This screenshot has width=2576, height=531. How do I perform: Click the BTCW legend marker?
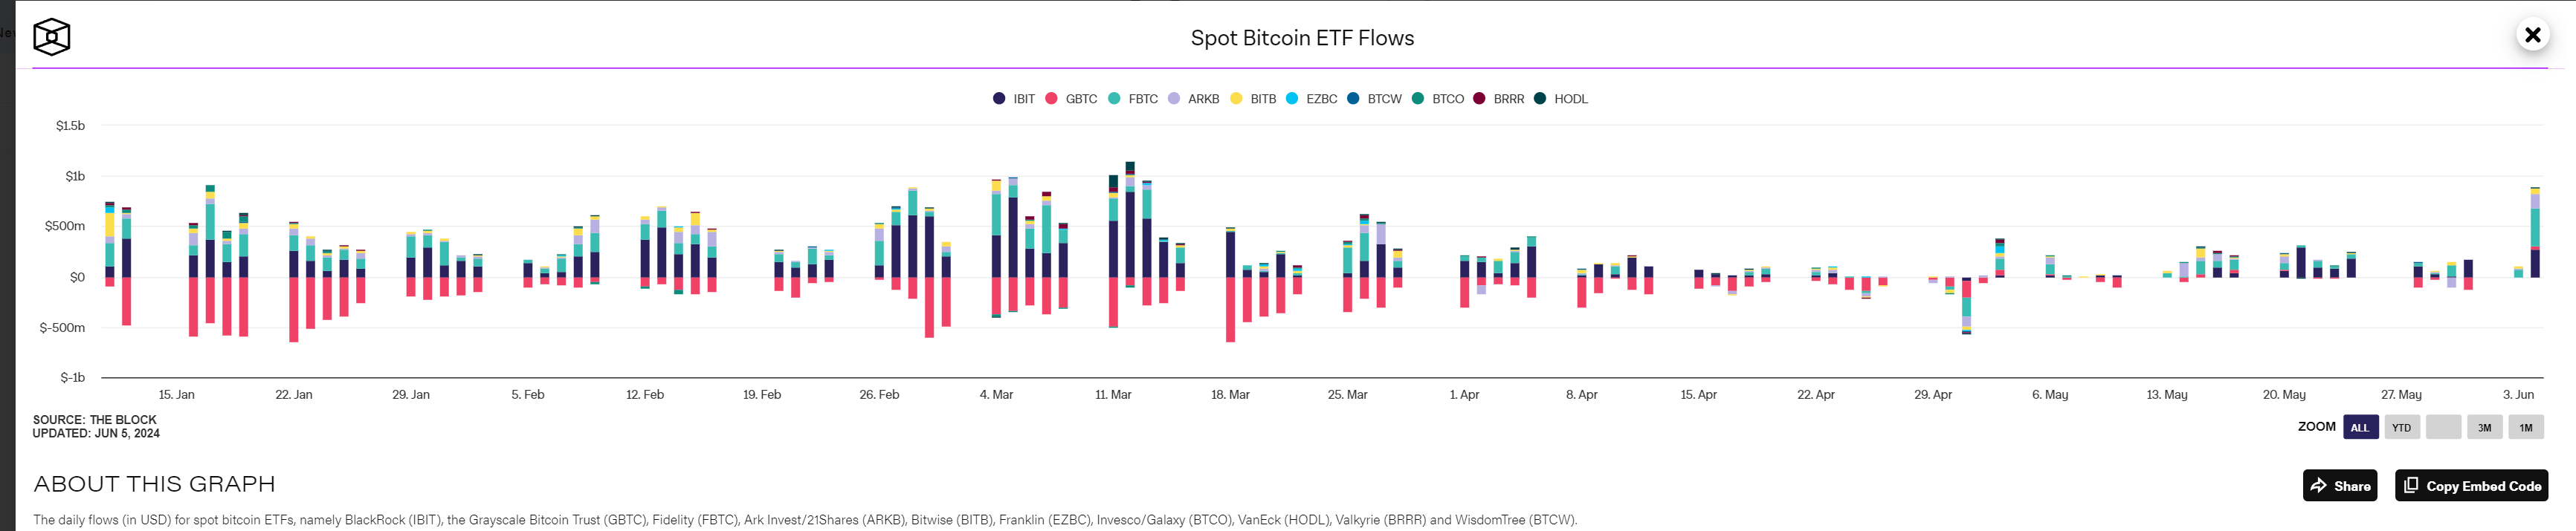click(x=1353, y=99)
